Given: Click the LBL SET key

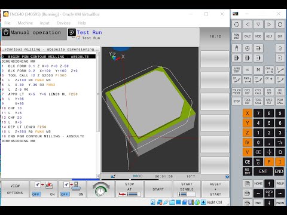Looking at the screenshot, I should pos(269,91).
